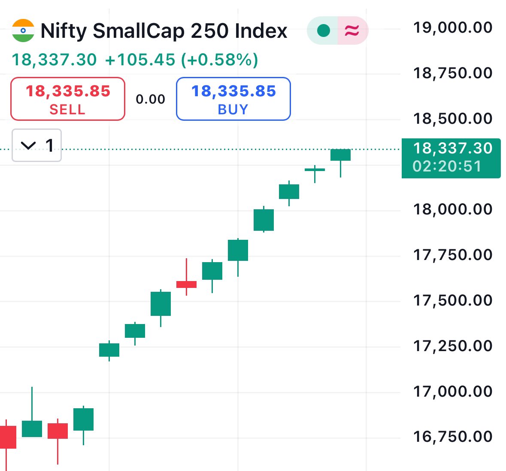Click the SELL 18,335.85 button
This screenshot has height=471, width=506.
coord(68,99)
